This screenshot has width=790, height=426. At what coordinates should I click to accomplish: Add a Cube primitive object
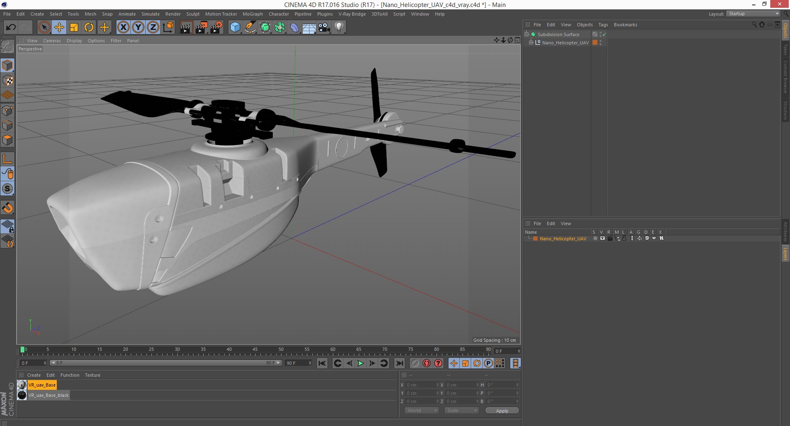pyautogui.click(x=235, y=28)
